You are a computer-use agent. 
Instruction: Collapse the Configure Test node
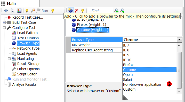(x=4, y=28)
